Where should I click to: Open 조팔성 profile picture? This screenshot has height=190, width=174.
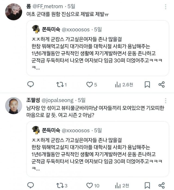[x=14, y=106]
